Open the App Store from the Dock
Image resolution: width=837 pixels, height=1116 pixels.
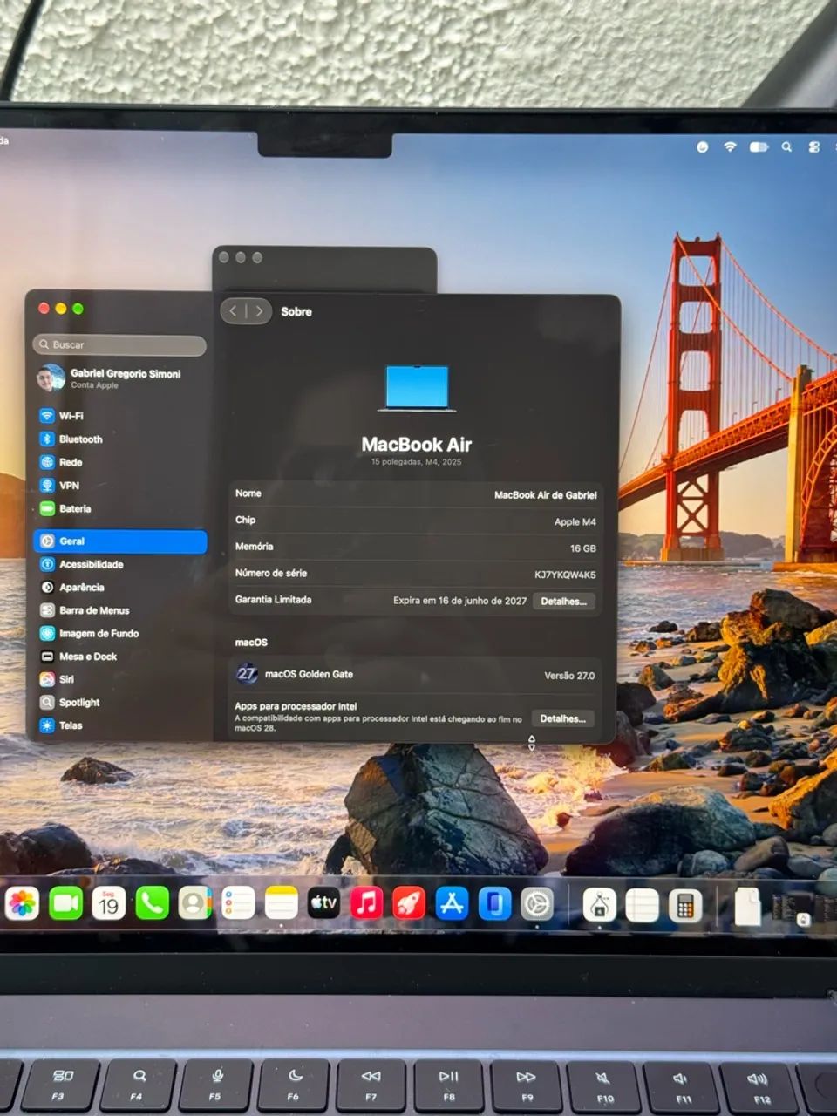point(452,904)
